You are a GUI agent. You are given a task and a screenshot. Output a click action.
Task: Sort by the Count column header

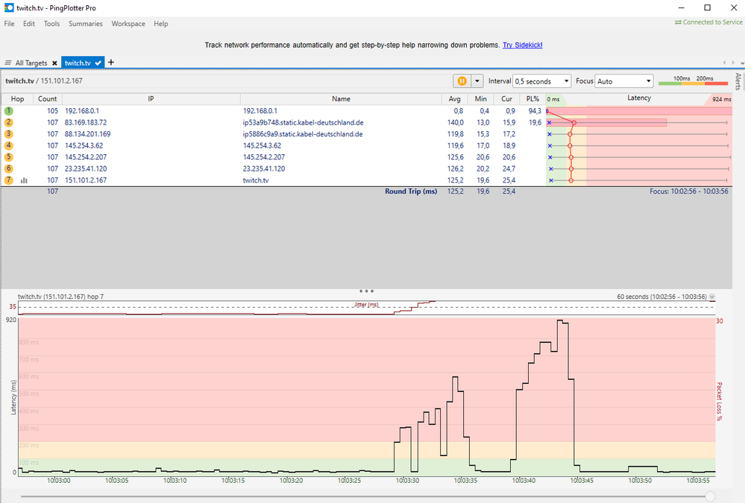point(48,99)
